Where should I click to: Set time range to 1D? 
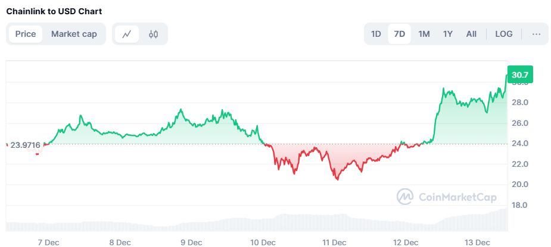376,34
